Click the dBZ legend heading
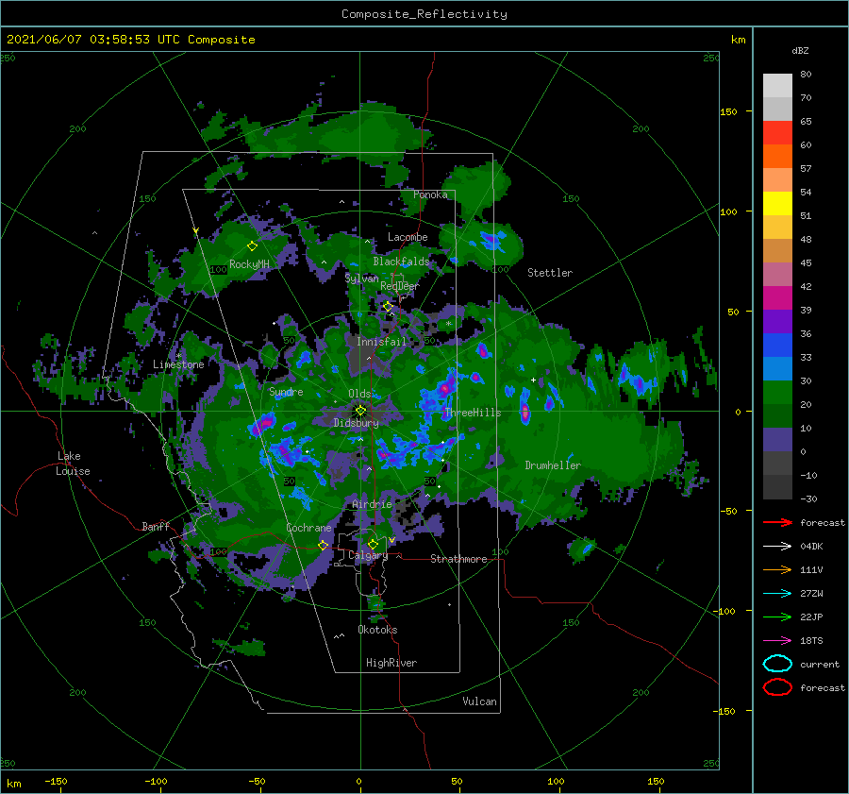 point(800,51)
